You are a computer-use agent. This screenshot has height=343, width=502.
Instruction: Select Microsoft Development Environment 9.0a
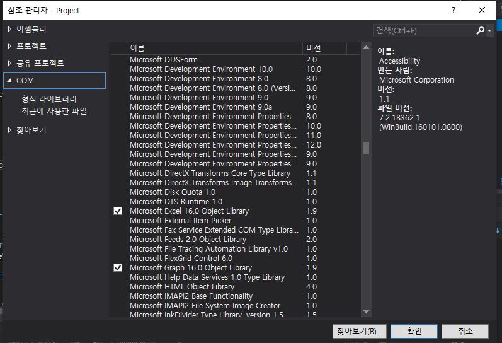pos(236,107)
